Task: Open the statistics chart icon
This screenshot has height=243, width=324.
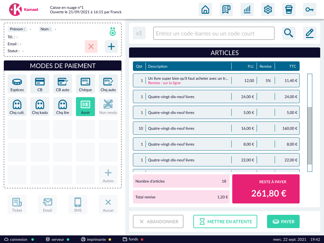Action: pyautogui.click(x=247, y=9)
